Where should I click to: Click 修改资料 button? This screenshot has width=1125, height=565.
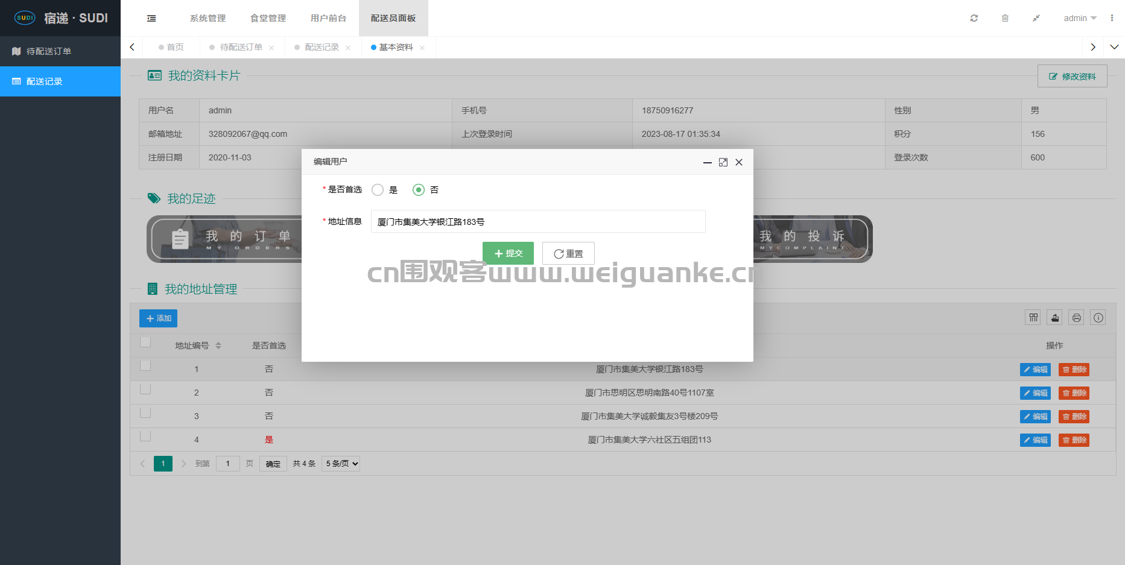pyautogui.click(x=1072, y=77)
